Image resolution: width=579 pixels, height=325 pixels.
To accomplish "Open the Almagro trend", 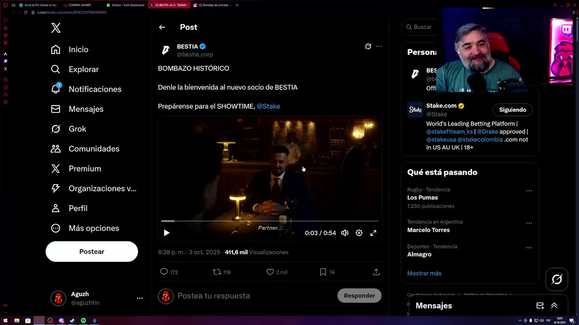I will 419,255.
